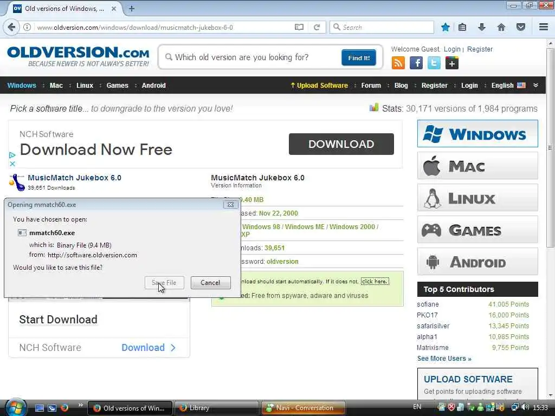555x416 pixels.
Task: Click the MusicMatch Jukebox app icon
Action: coord(17,182)
